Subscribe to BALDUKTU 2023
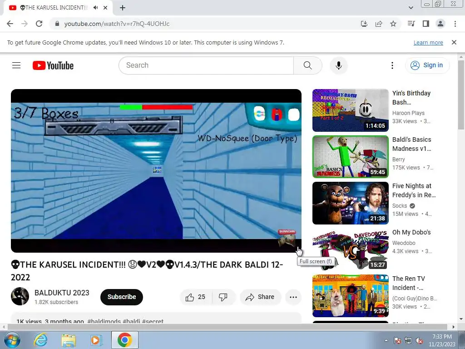The image size is (465, 349). 122,297
